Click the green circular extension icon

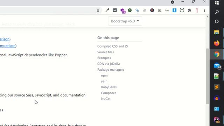(130, 10)
